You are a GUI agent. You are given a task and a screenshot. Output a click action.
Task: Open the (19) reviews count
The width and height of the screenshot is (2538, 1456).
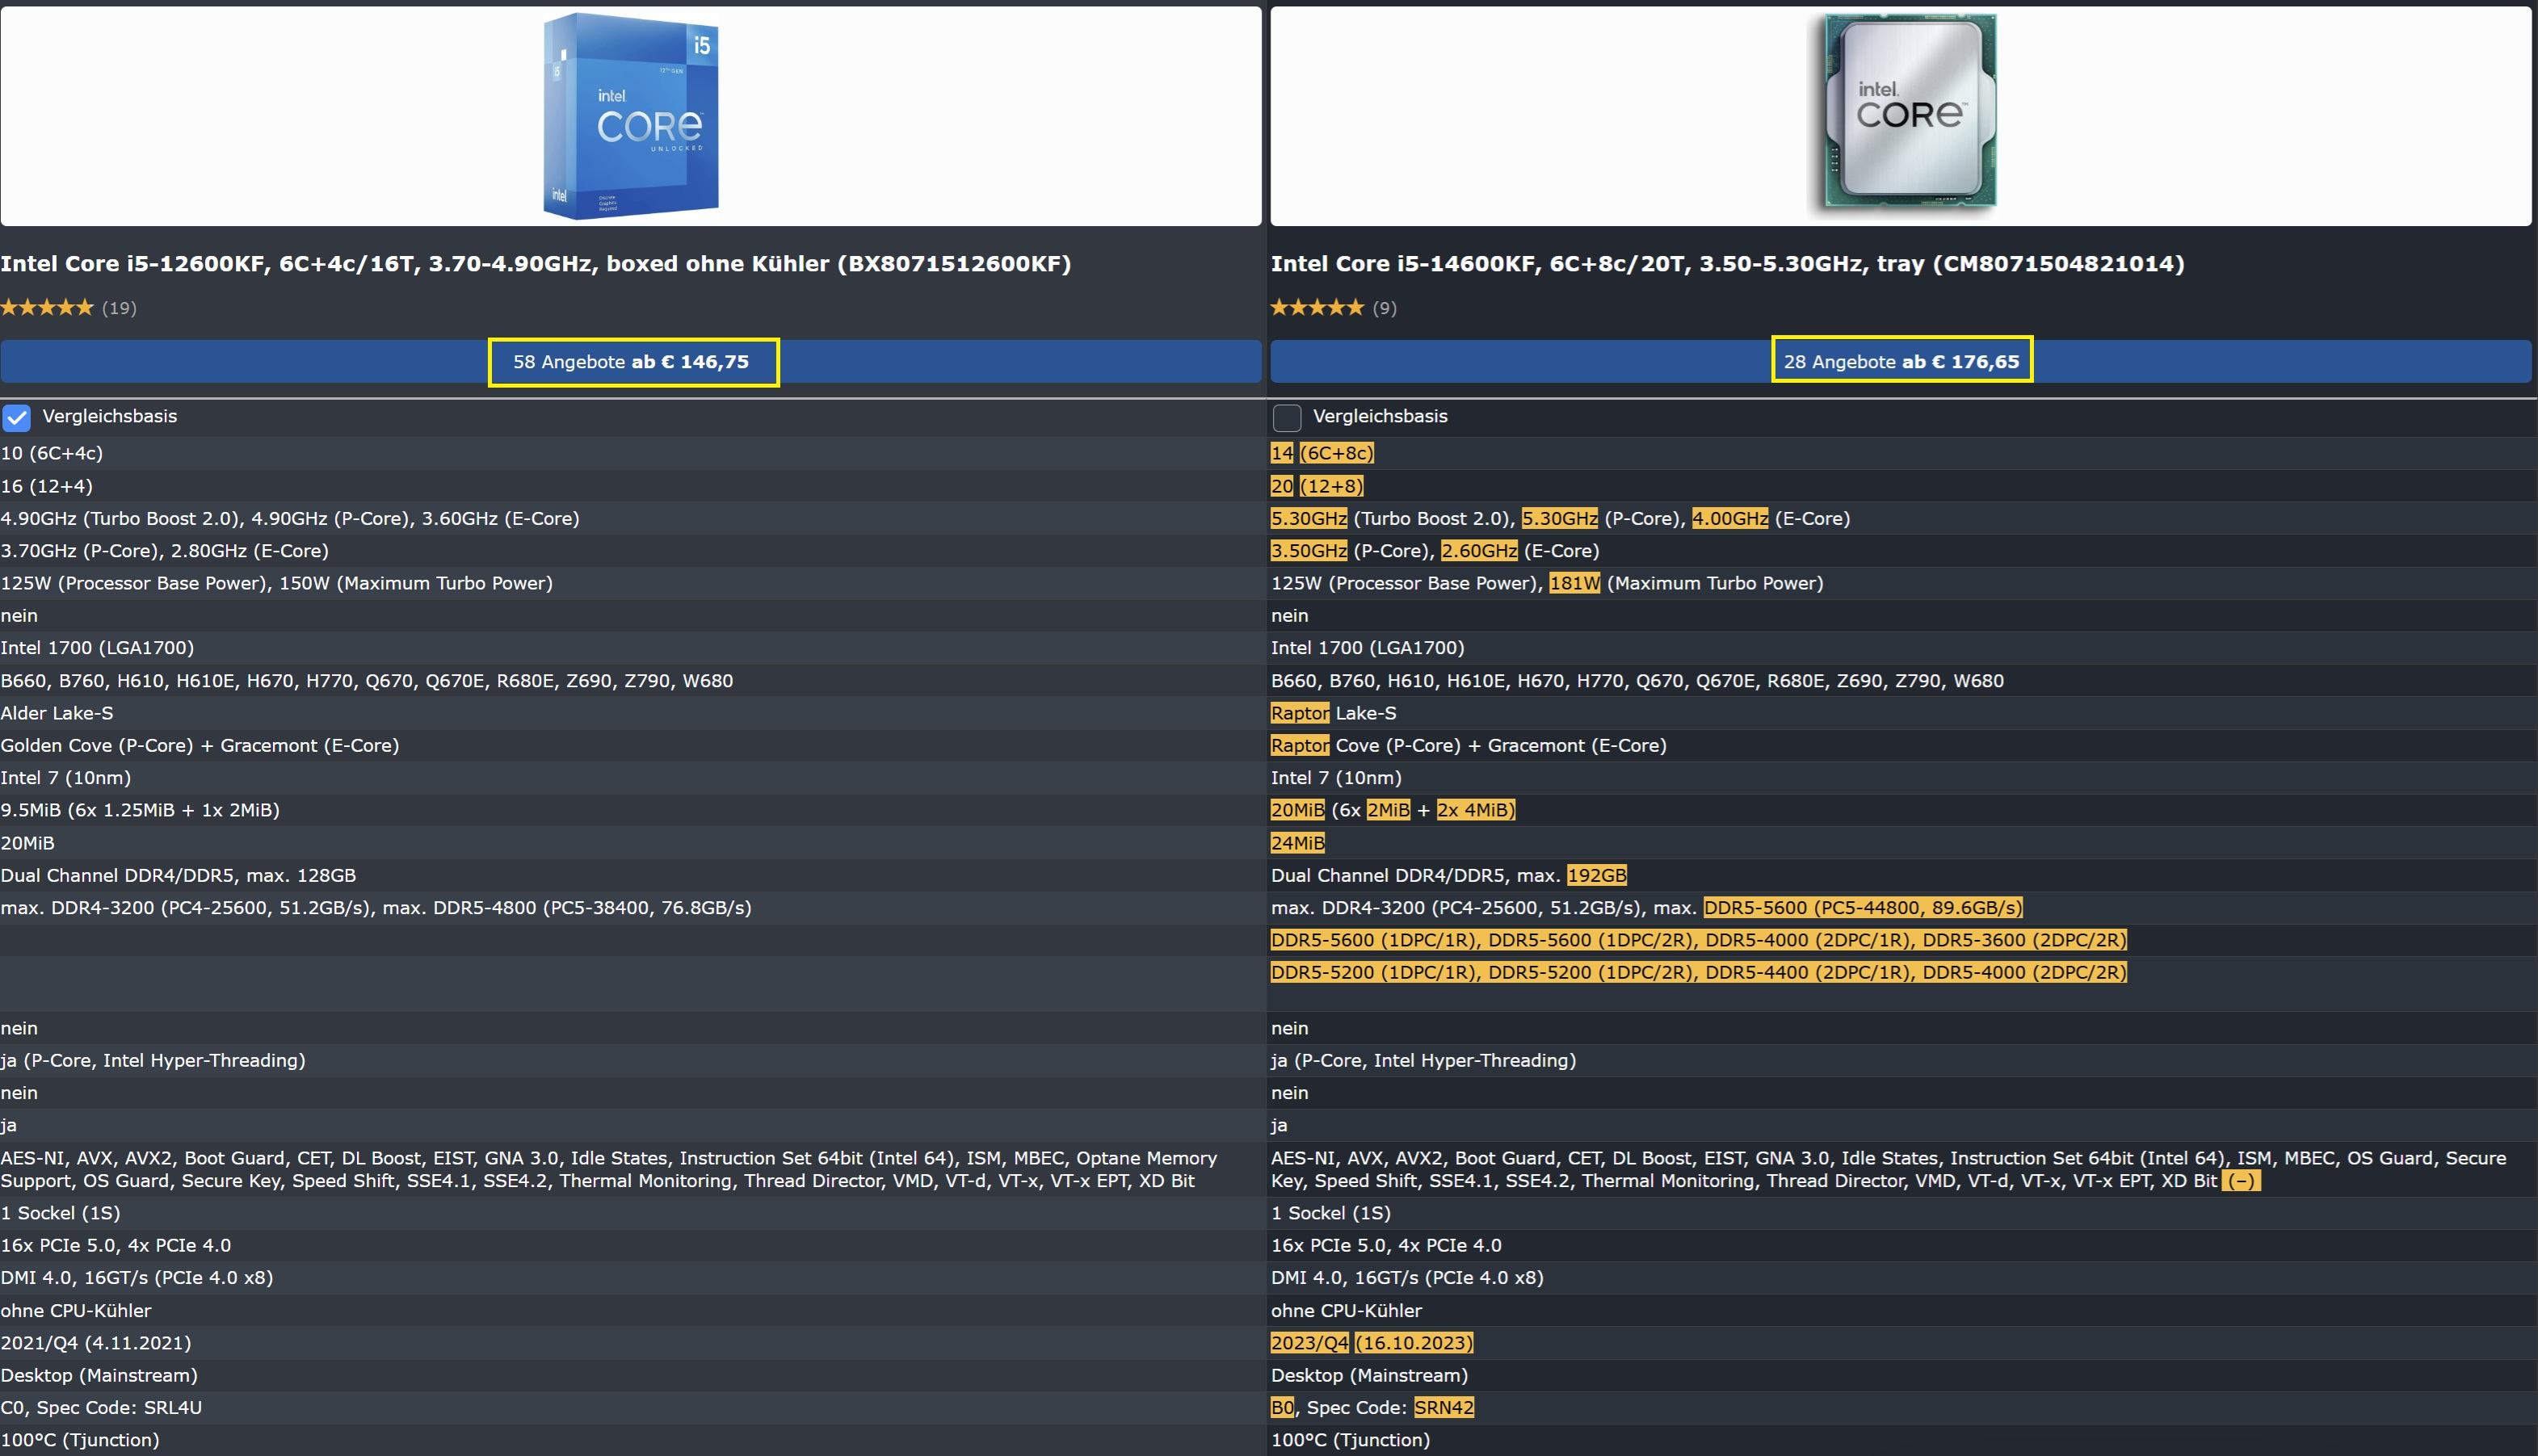click(x=119, y=308)
